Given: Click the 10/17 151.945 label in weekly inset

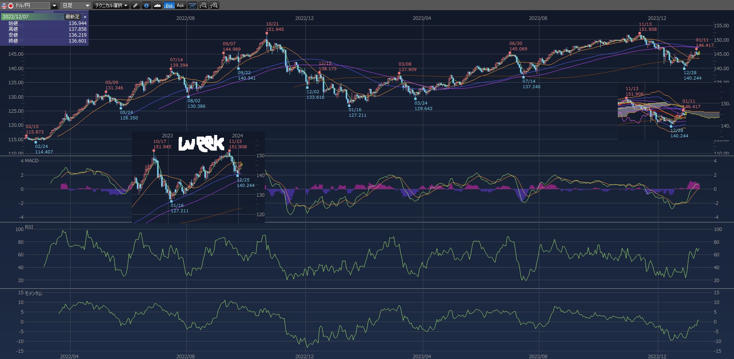Looking at the screenshot, I should point(162,144).
